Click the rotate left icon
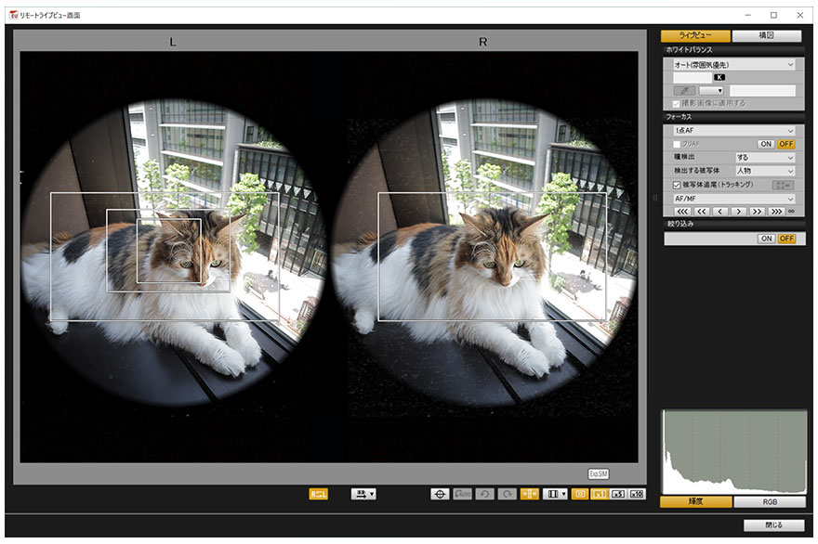 tap(485, 494)
